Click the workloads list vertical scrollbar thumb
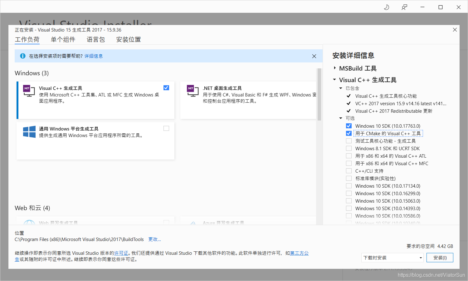 pyautogui.click(x=319, y=94)
